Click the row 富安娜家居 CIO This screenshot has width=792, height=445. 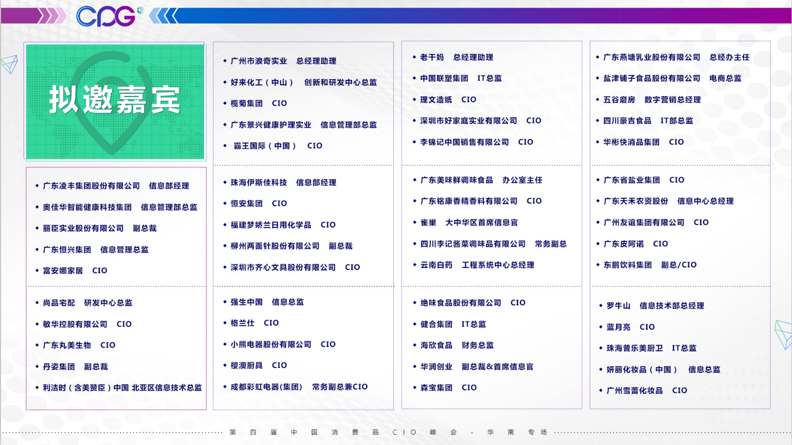tap(71, 270)
